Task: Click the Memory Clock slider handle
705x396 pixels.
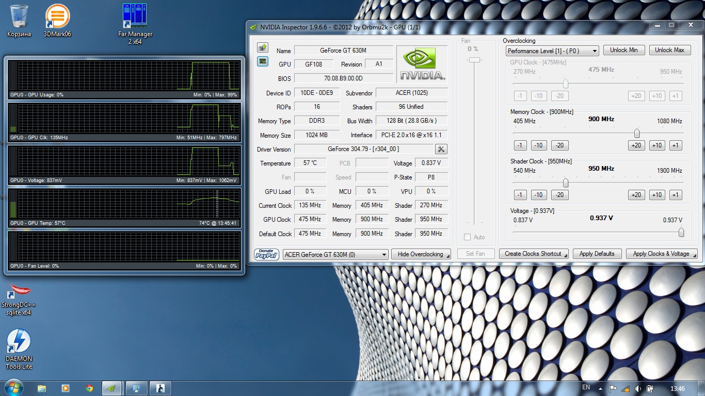Action: click(637, 133)
